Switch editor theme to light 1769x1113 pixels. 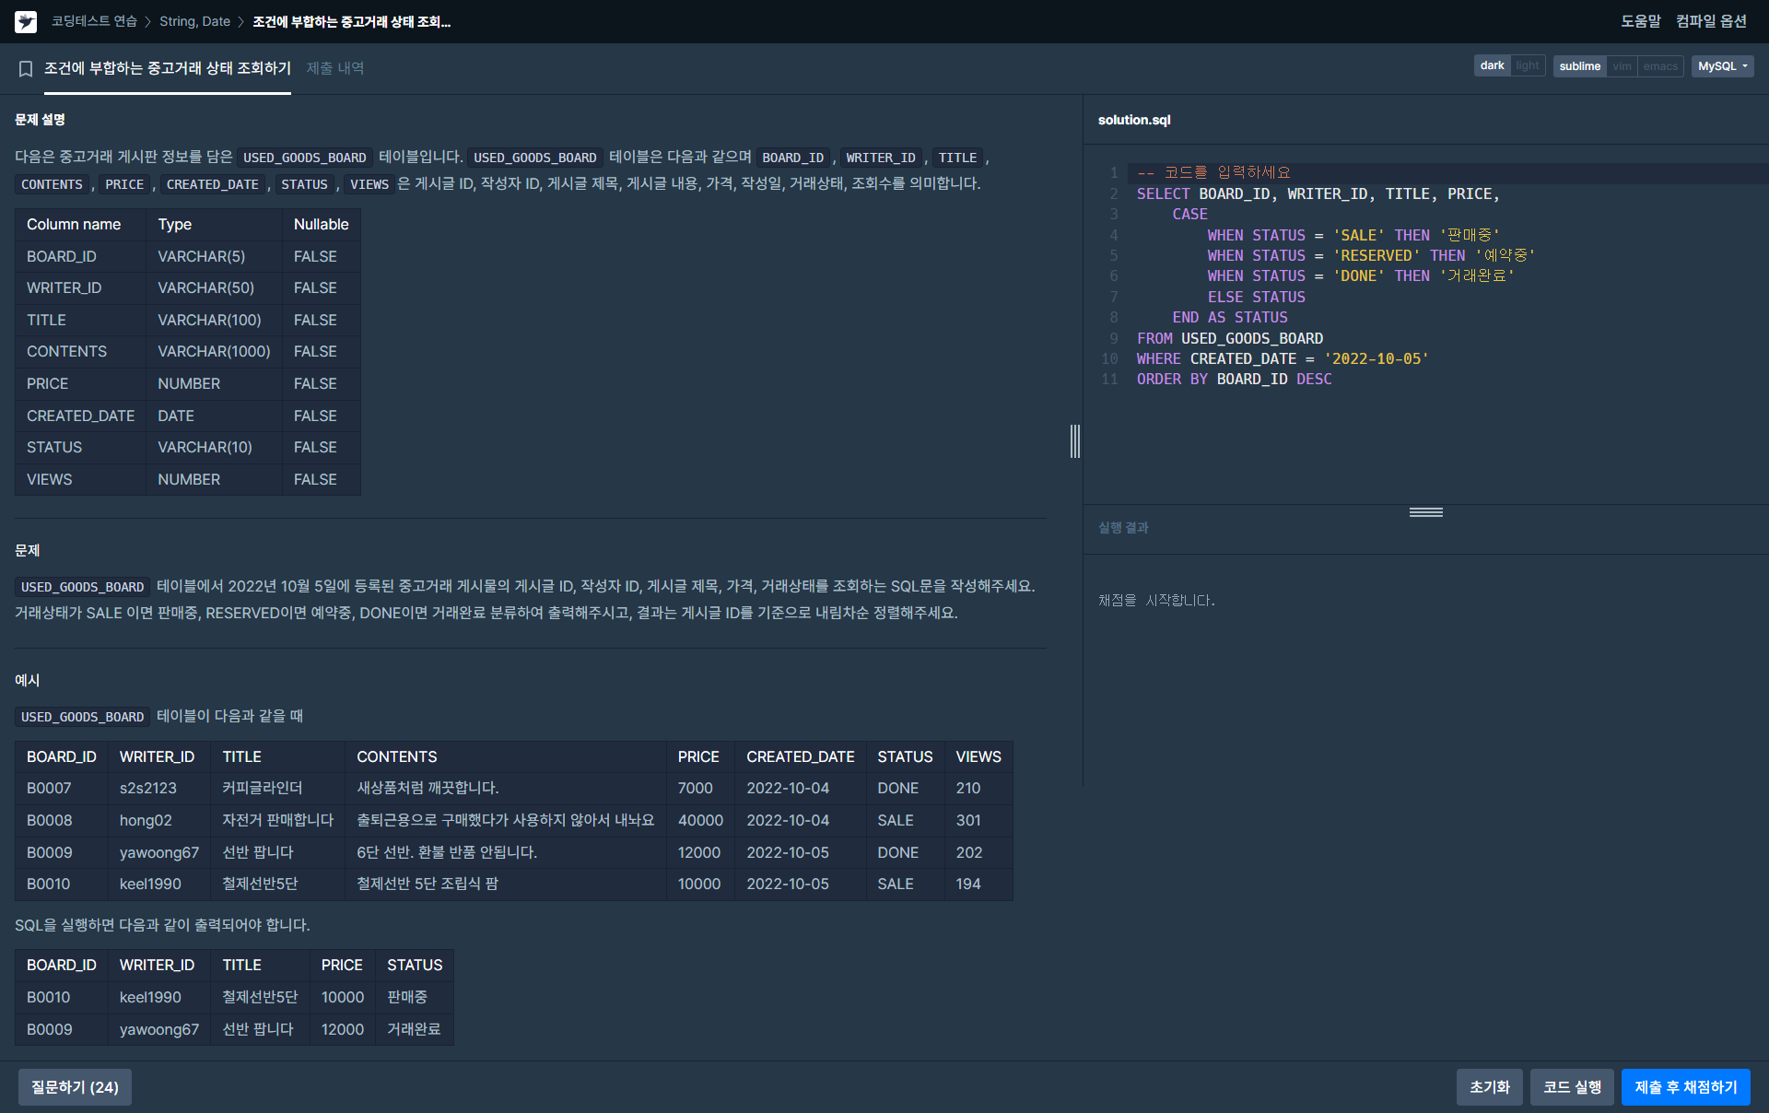[1527, 66]
